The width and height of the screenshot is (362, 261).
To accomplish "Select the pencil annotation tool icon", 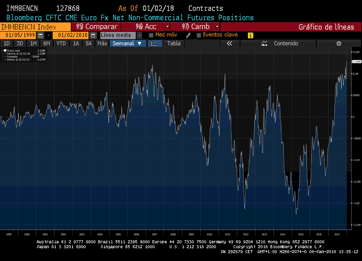I will pos(188,35).
